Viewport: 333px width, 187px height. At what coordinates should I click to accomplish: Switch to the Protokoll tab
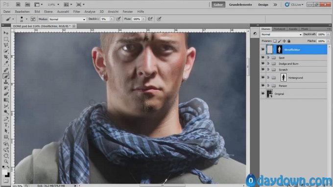(279, 29)
